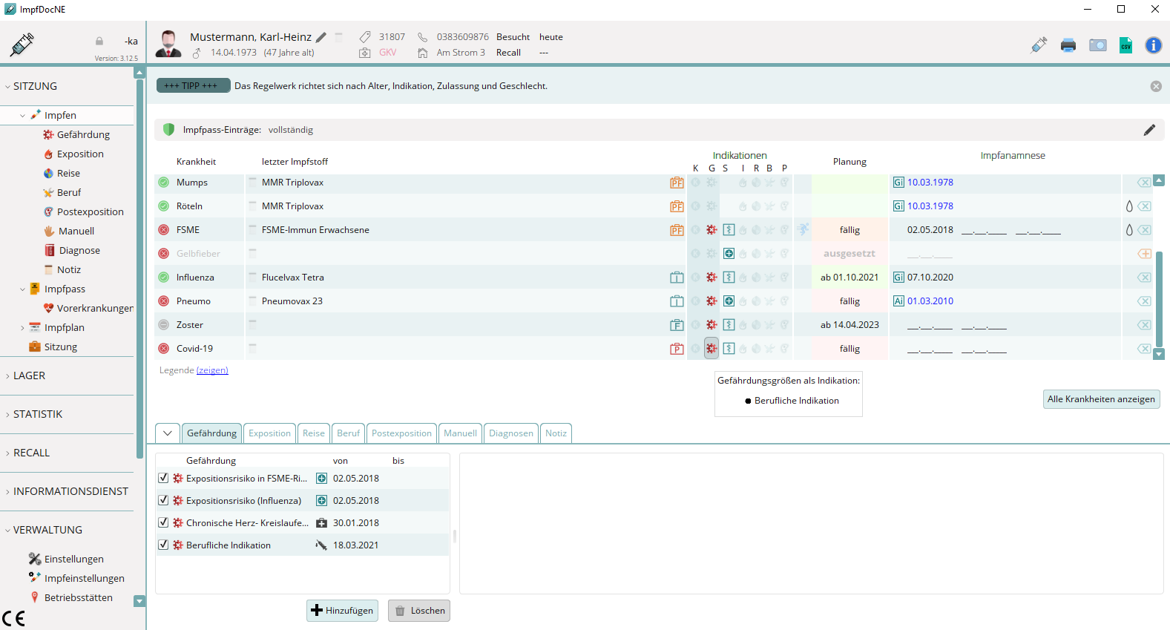The width and height of the screenshot is (1170, 630).
Task: Export via the CSV icon
Action: (1126, 45)
